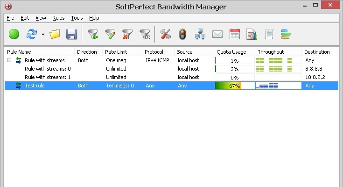Click the green status circle icon
The image size is (343, 187).
click(x=14, y=35)
